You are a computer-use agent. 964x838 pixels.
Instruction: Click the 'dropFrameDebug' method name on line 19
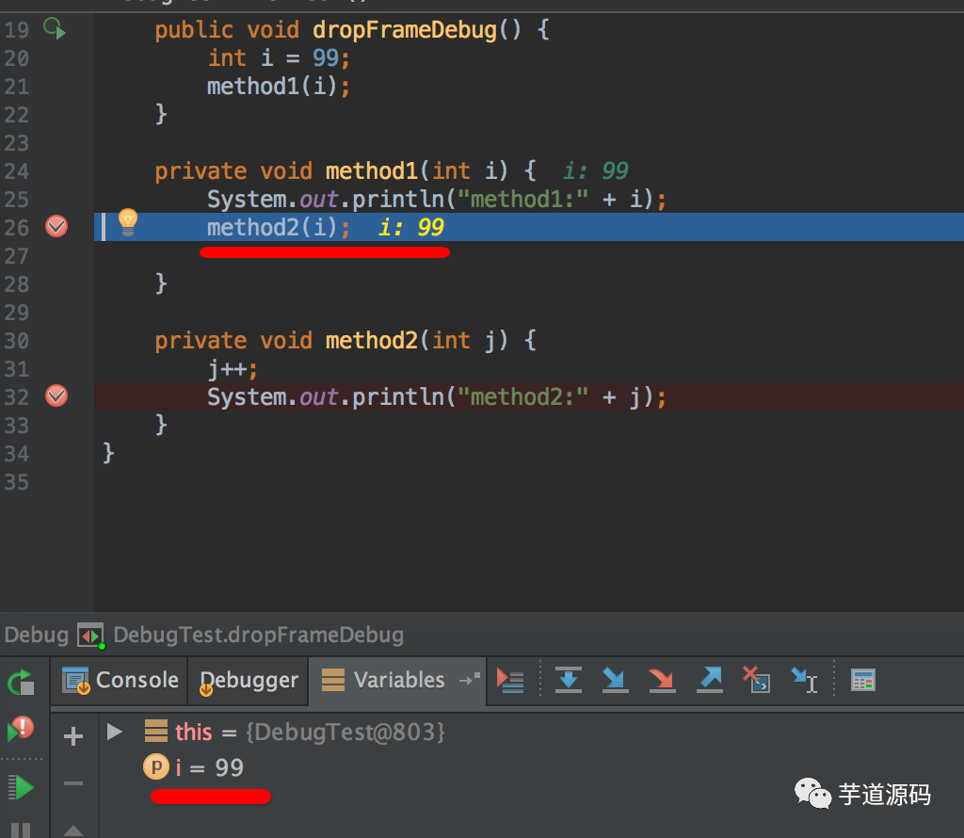(x=405, y=29)
